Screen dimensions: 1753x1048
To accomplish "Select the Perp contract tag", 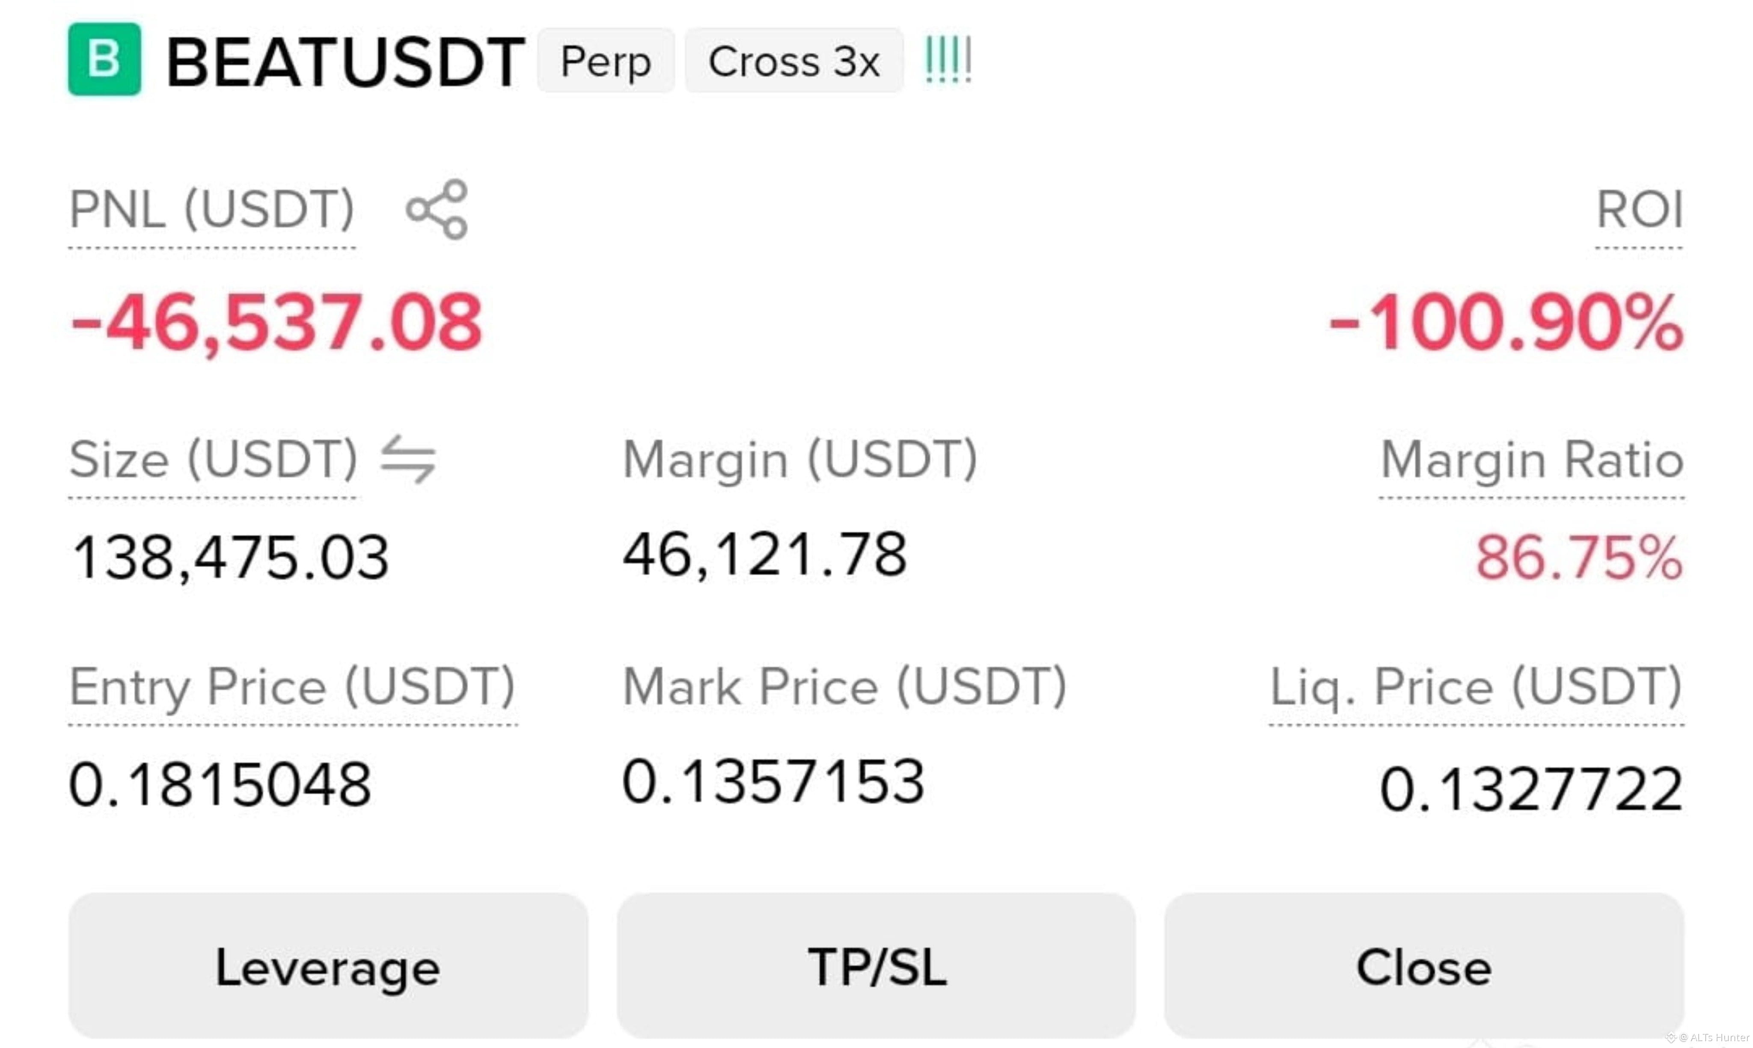I will click(606, 61).
